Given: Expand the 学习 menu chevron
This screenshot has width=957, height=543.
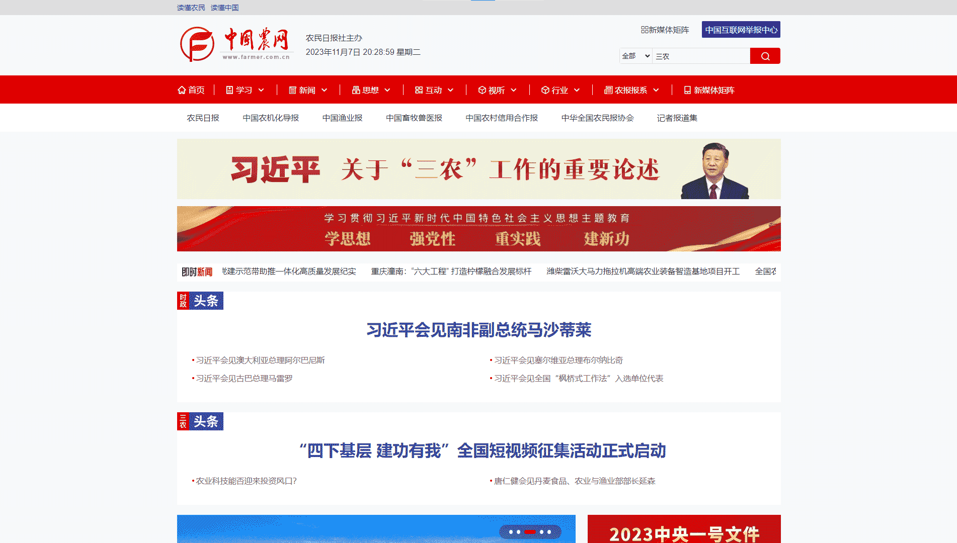Looking at the screenshot, I should pyautogui.click(x=261, y=90).
